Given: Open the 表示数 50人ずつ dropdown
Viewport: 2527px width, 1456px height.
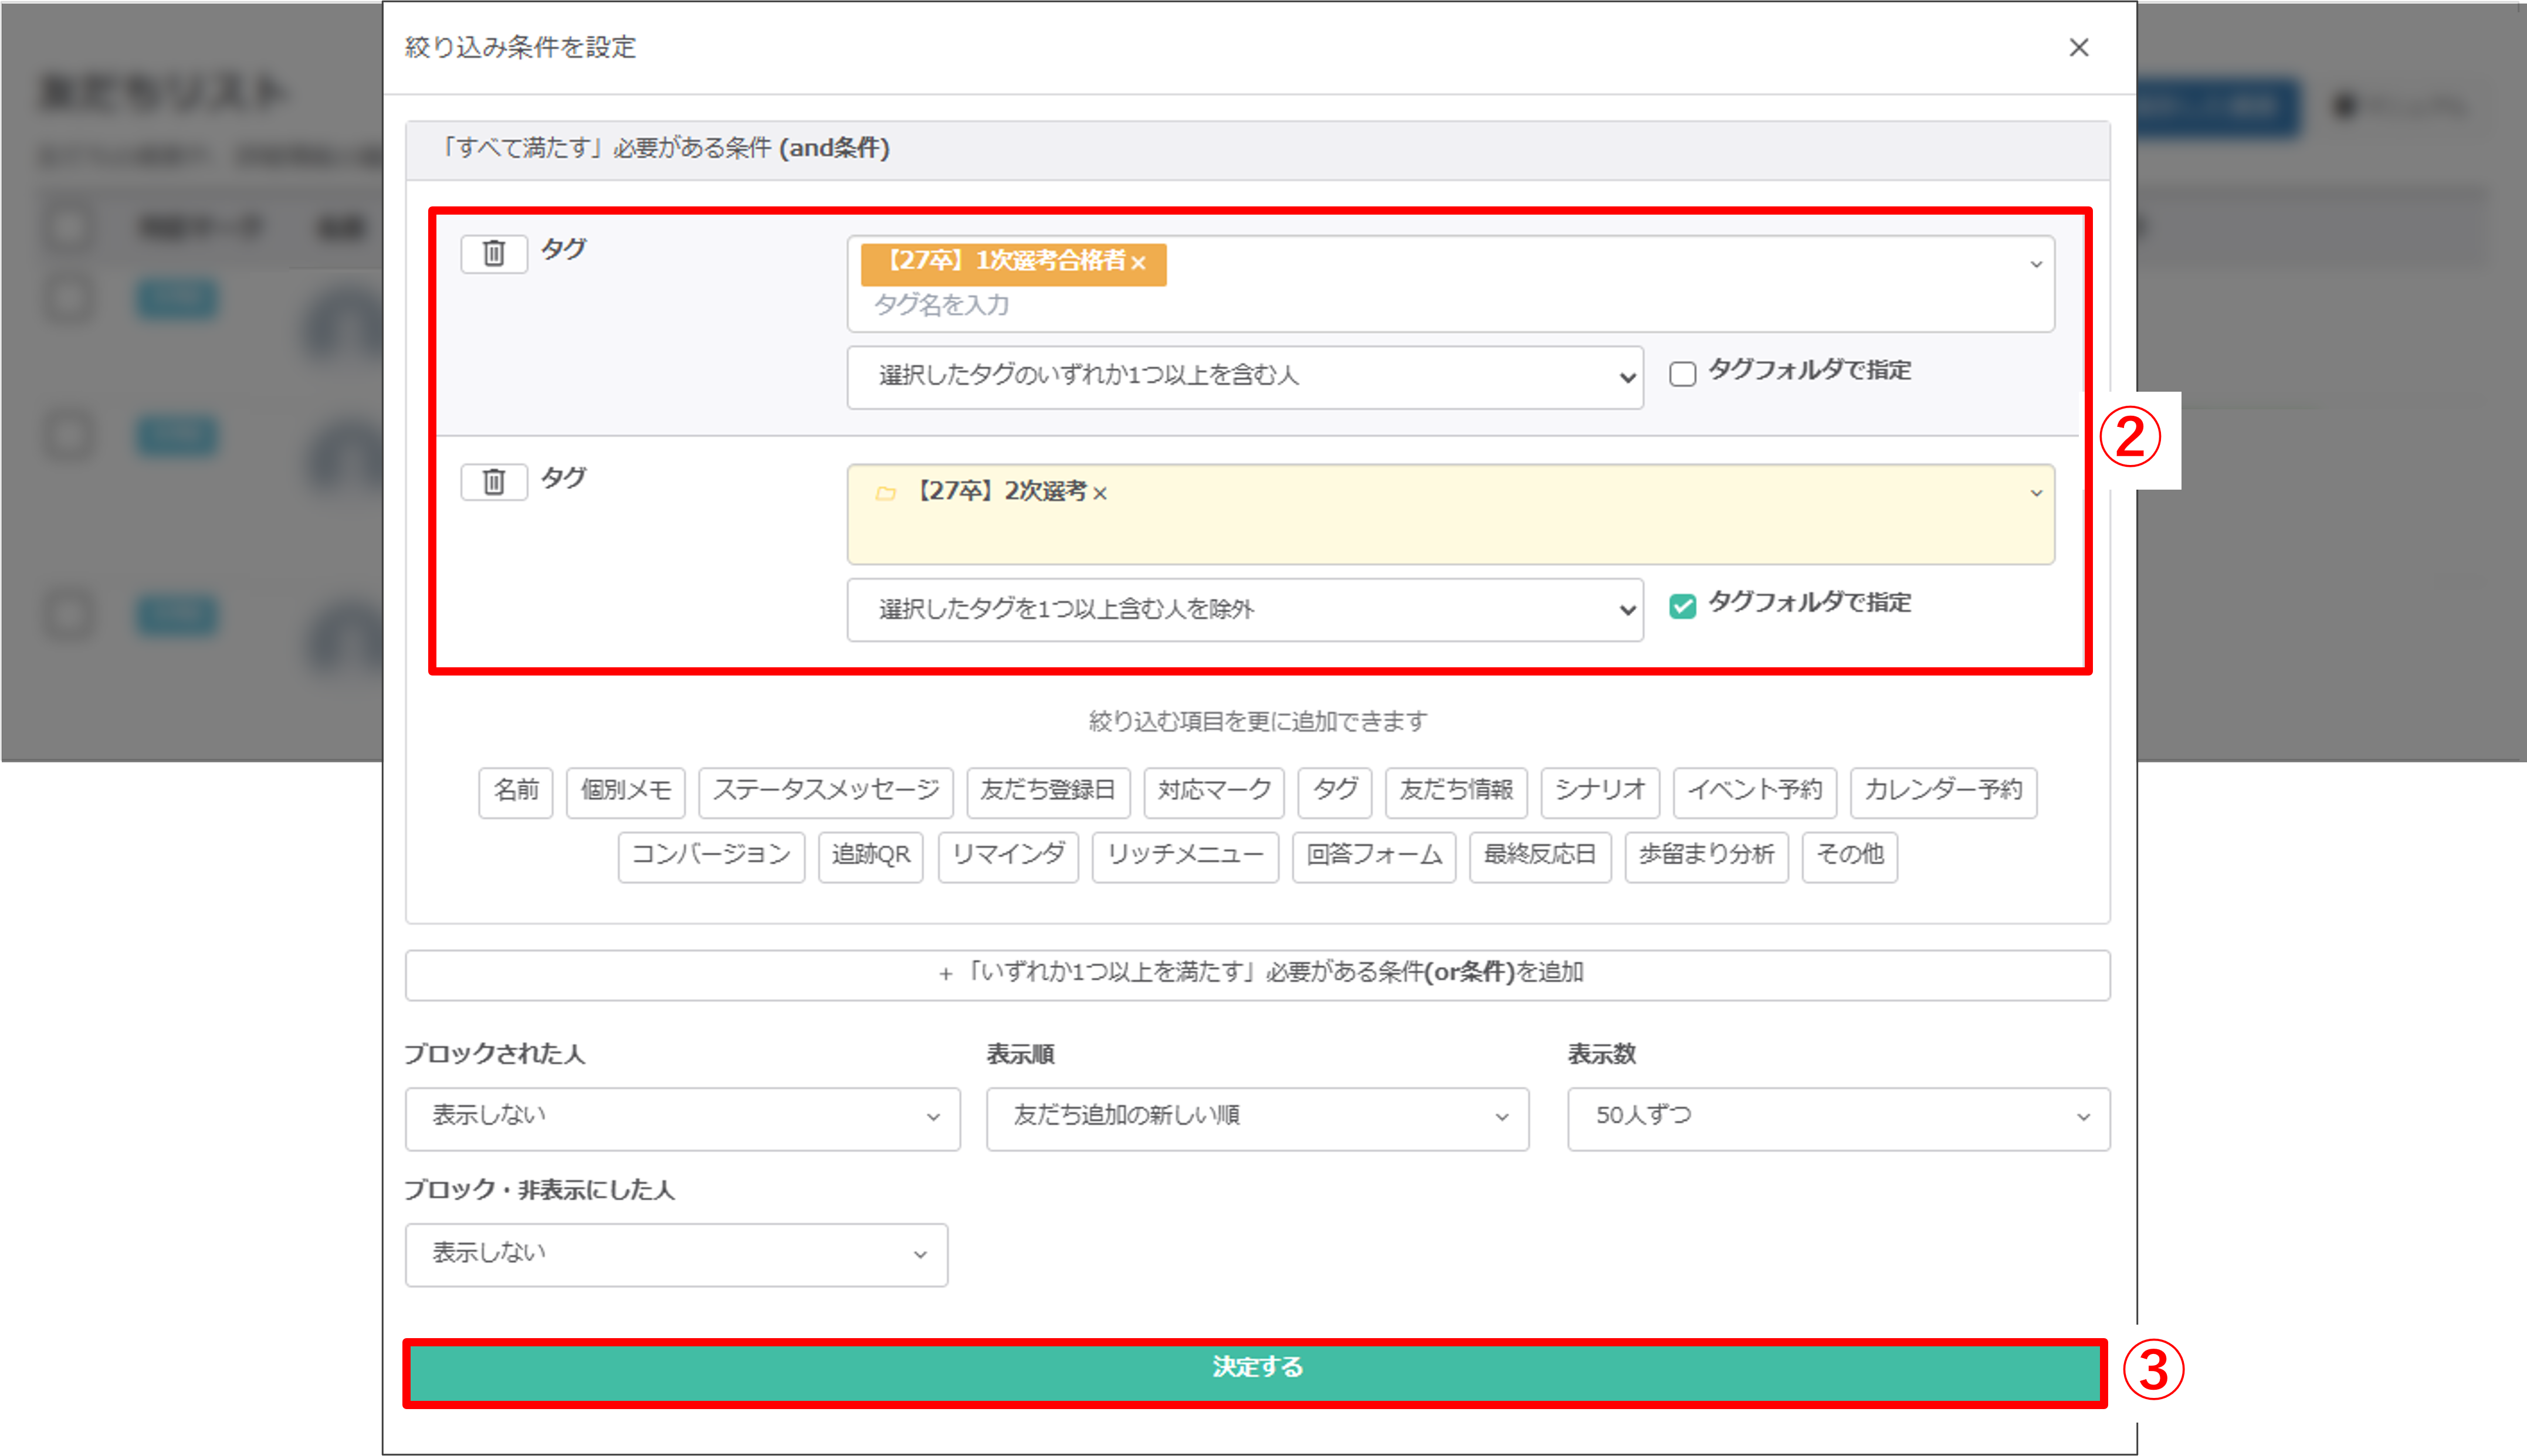Looking at the screenshot, I should click(x=1838, y=1118).
